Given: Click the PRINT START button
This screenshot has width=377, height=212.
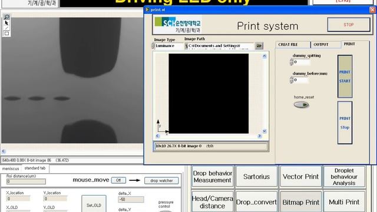Looking at the screenshot, I should tap(345, 77).
